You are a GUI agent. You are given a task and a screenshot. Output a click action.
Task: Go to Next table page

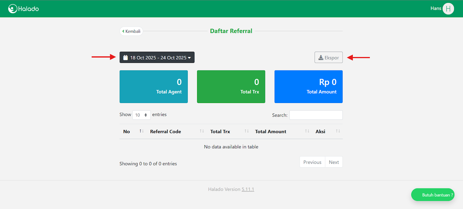click(334, 162)
